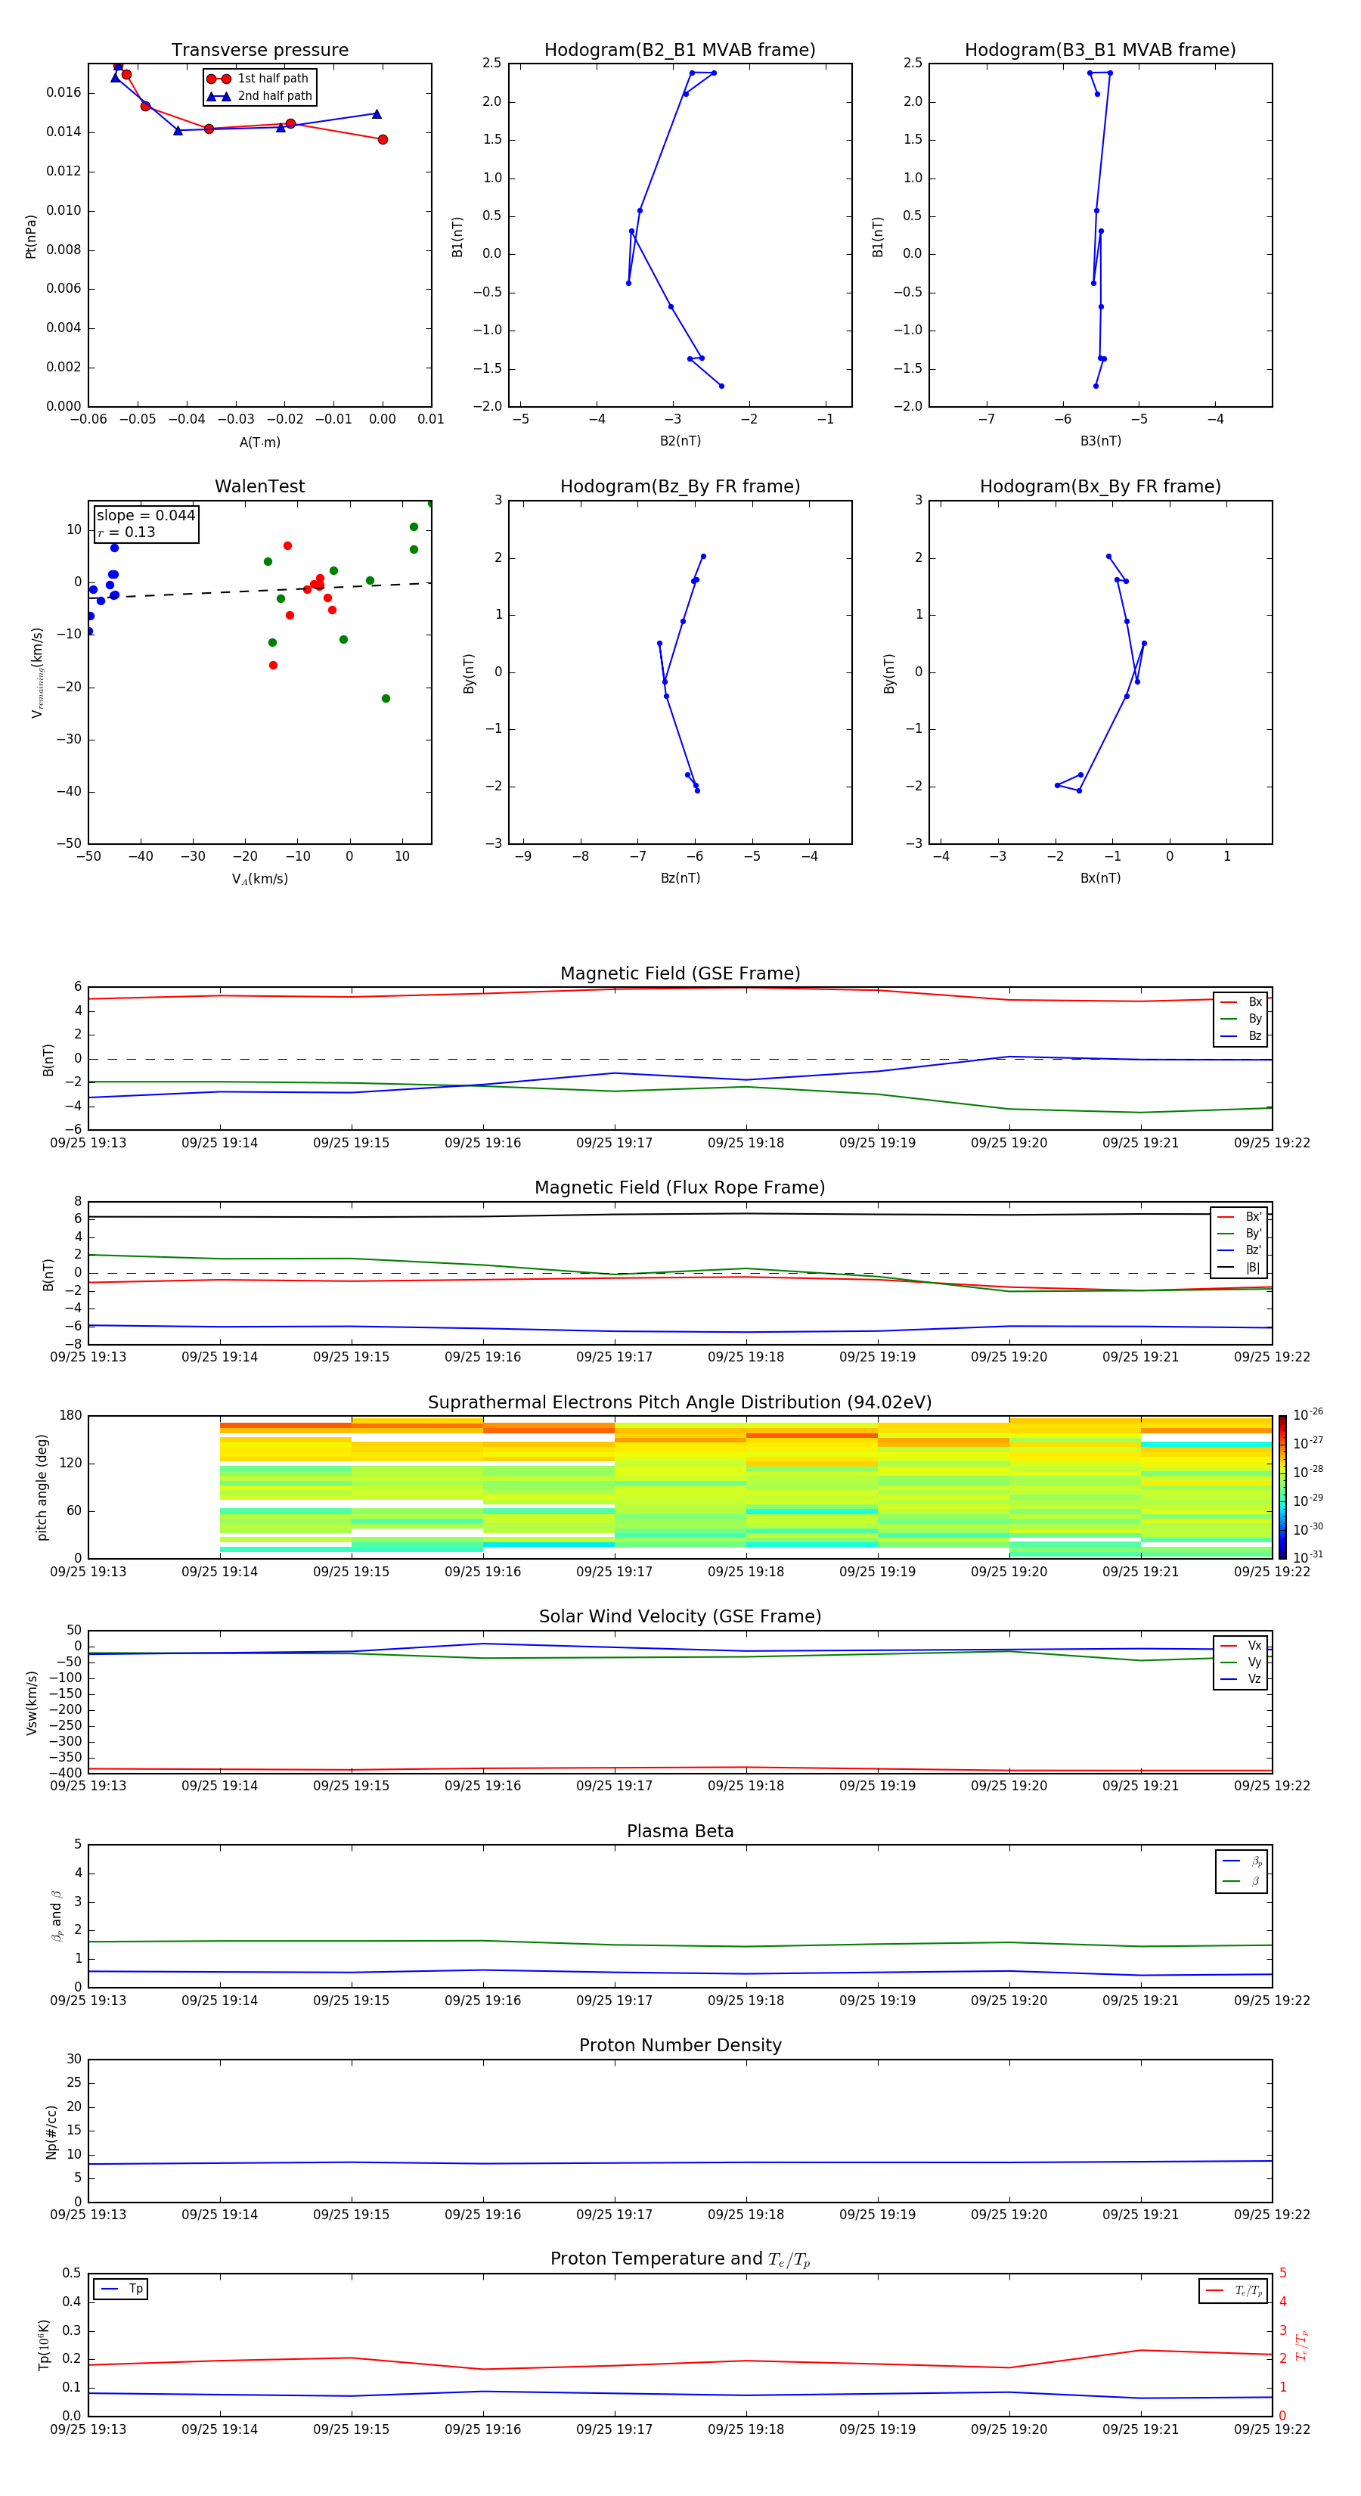
Task: Select the "slope = 0.044" annotation
Action: (145, 516)
